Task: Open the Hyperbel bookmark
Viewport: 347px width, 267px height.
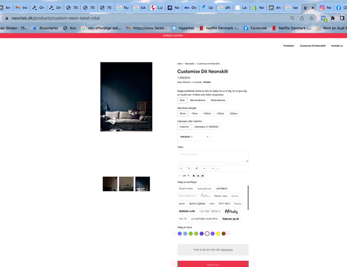Action: (183, 28)
